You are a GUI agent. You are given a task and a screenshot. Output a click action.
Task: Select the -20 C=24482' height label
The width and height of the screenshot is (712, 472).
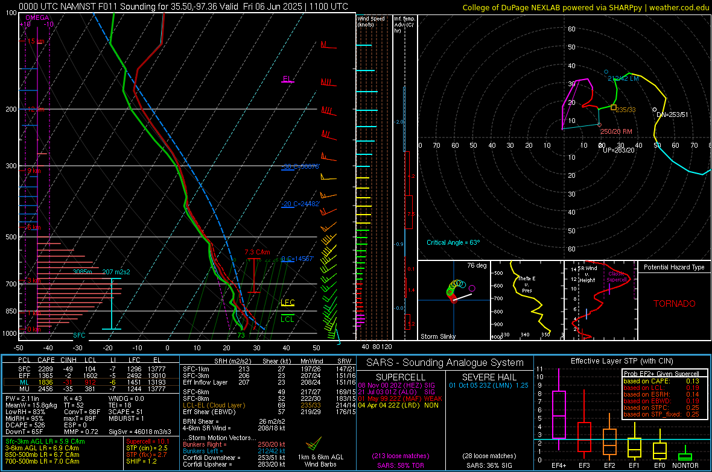300,204
